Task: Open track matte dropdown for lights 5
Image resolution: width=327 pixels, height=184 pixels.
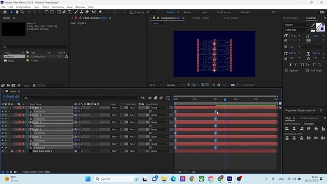Action: pyautogui.click(x=133, y=115)
